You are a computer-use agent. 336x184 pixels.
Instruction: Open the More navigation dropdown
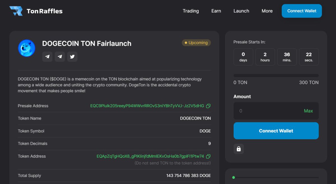267,11
